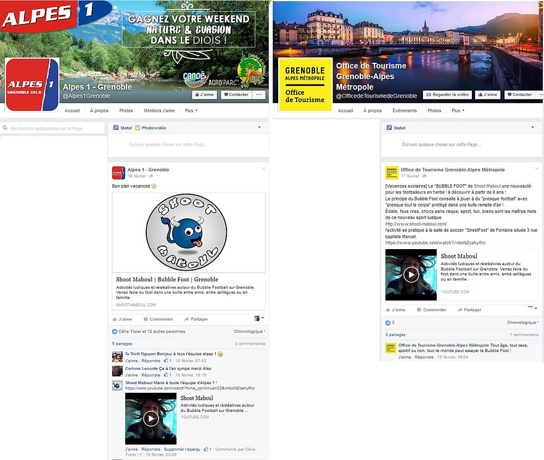Click Alpes 1 profile logo picture
This screenshot has width=544, height=460.
click(32, 85)
